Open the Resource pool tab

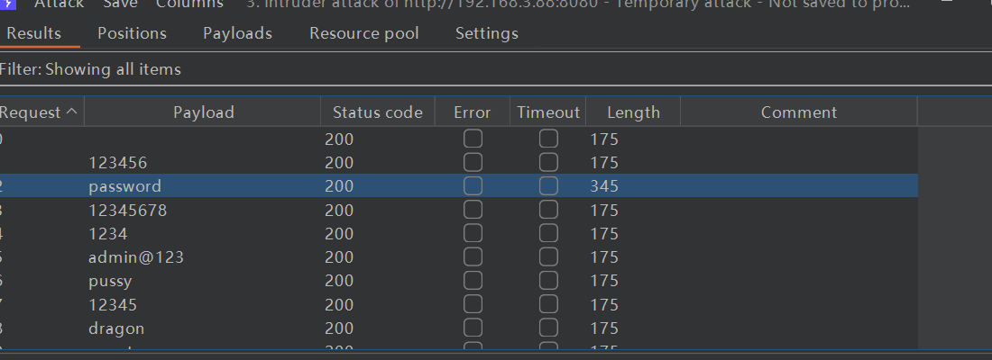363,33
